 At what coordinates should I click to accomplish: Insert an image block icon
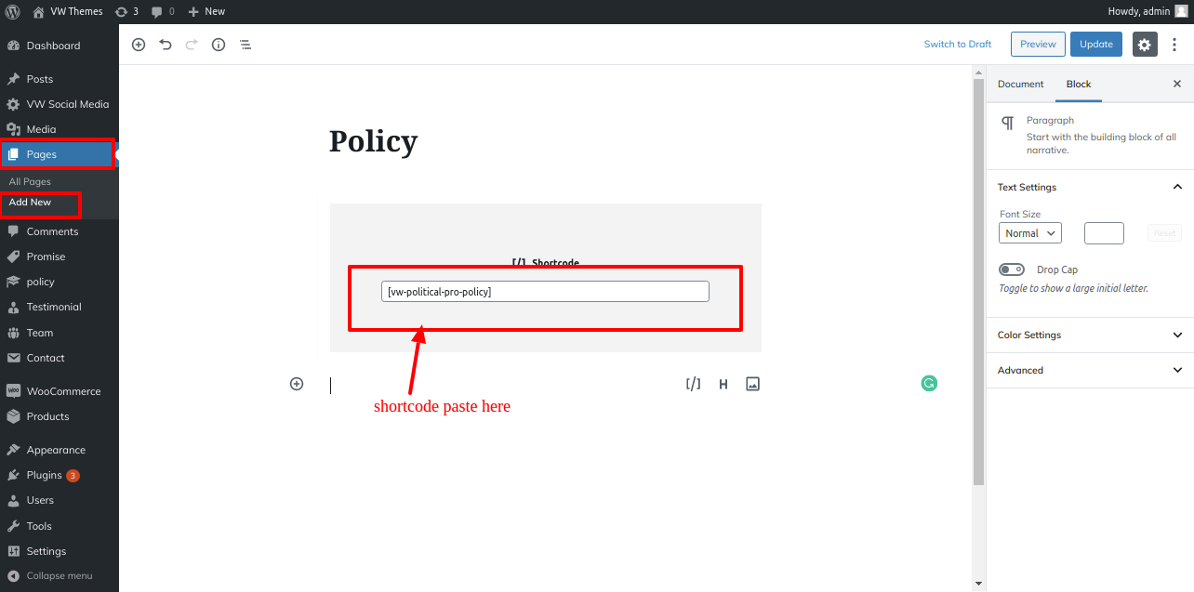[x=753, y=384]
